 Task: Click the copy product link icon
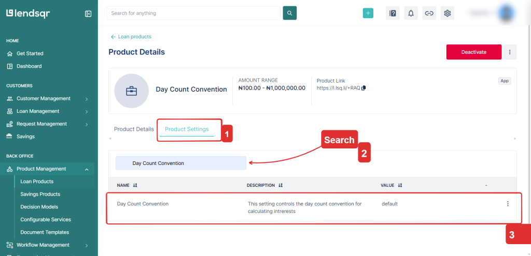click(364, 88)
